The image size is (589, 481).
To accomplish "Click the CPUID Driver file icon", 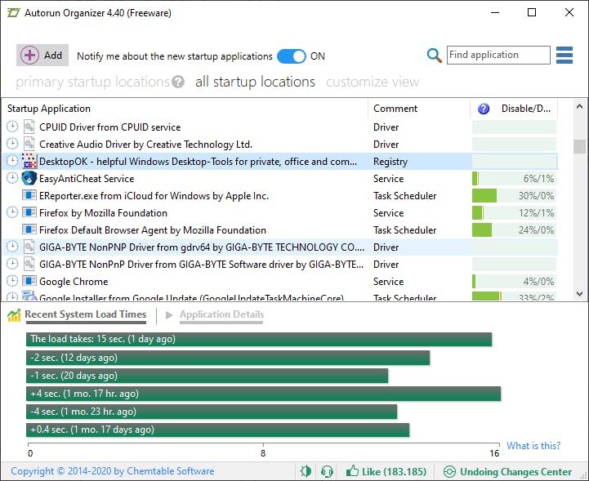I will click(29, 127).
